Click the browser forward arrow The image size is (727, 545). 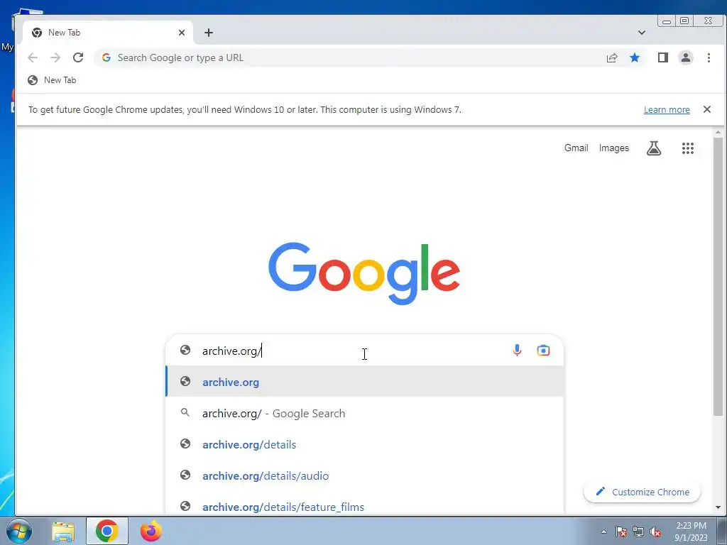[55, 57]
